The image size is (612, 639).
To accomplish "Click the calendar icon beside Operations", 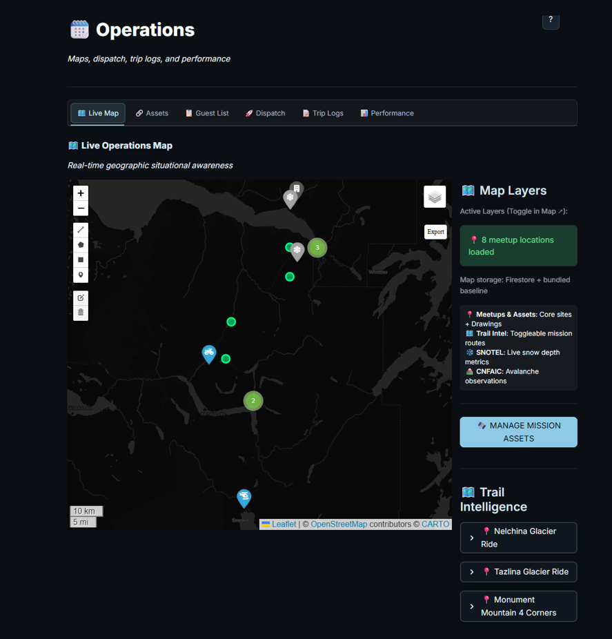I will (x=79, y=30).
